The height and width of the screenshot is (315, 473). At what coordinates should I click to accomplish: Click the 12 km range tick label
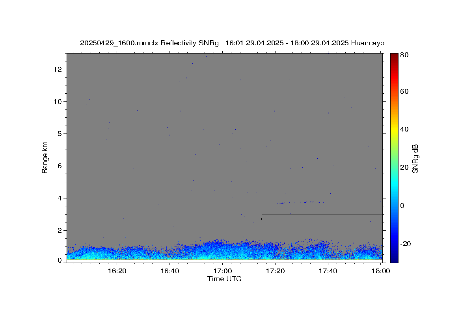pos(58,69)
